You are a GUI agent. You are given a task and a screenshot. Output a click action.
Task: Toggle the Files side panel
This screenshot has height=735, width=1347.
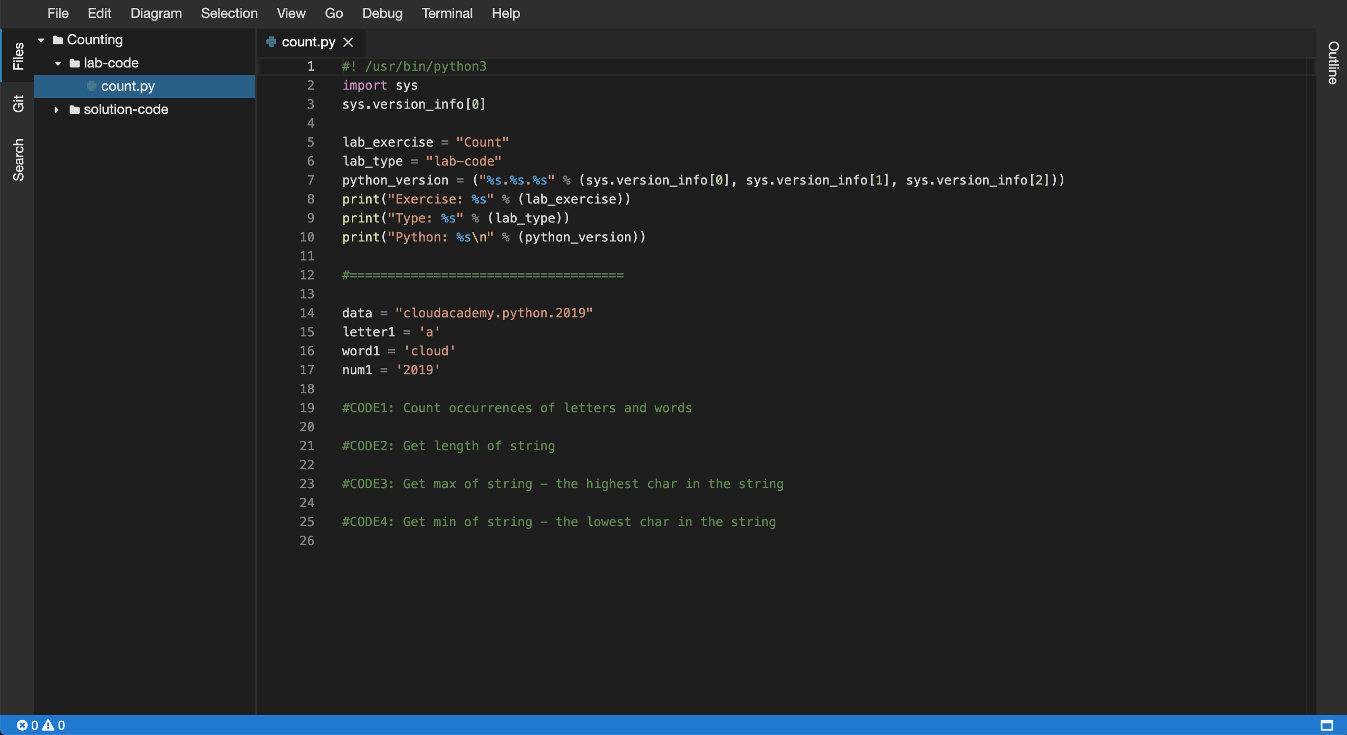(x=18, y=56)
